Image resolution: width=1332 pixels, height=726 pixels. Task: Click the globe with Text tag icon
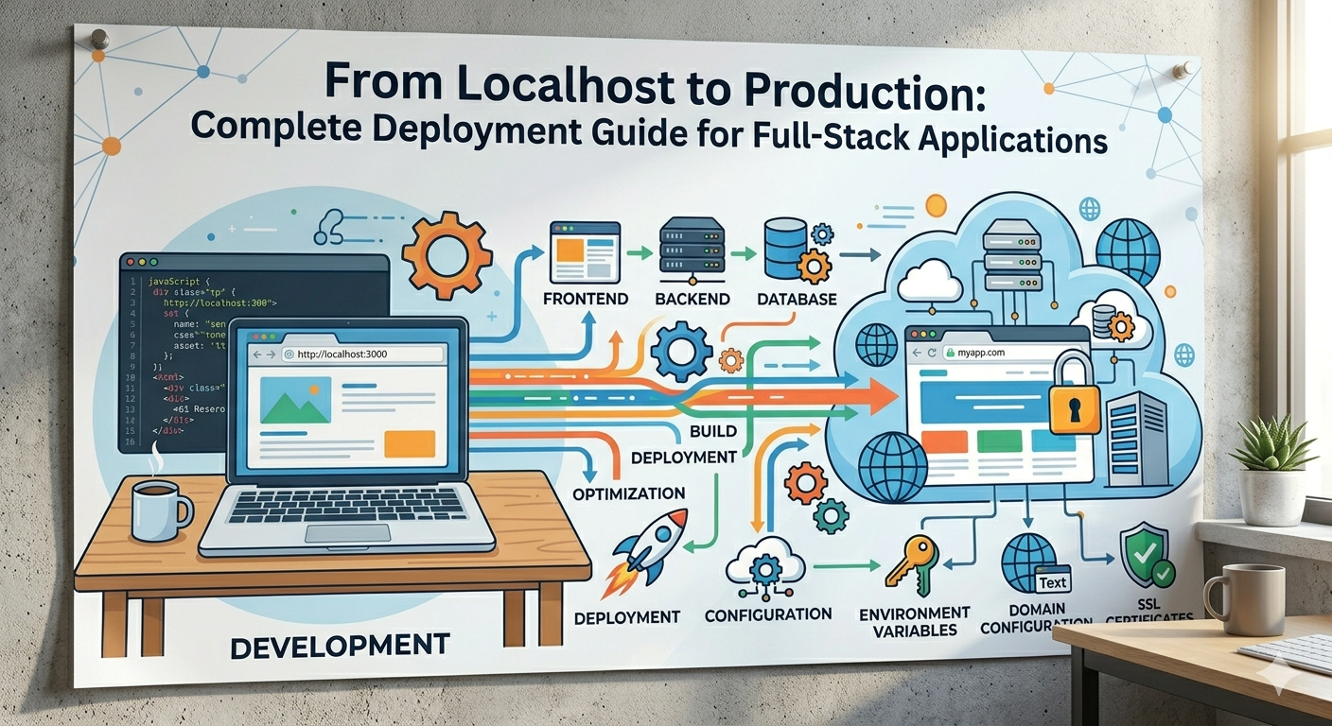click(x=1038, y=564)
